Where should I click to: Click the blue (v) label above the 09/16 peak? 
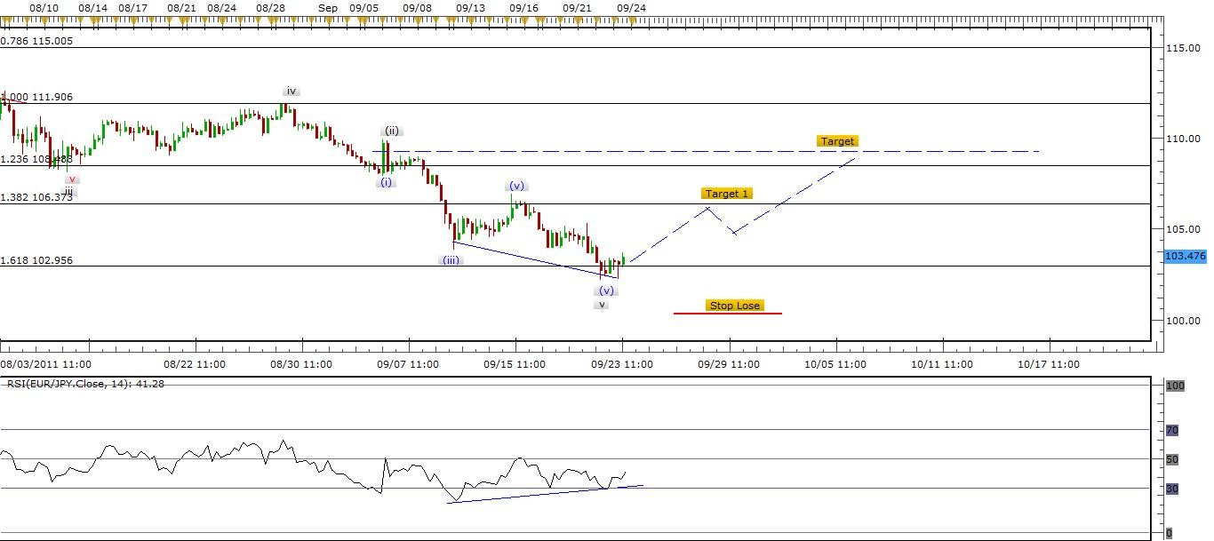[516, 186]
